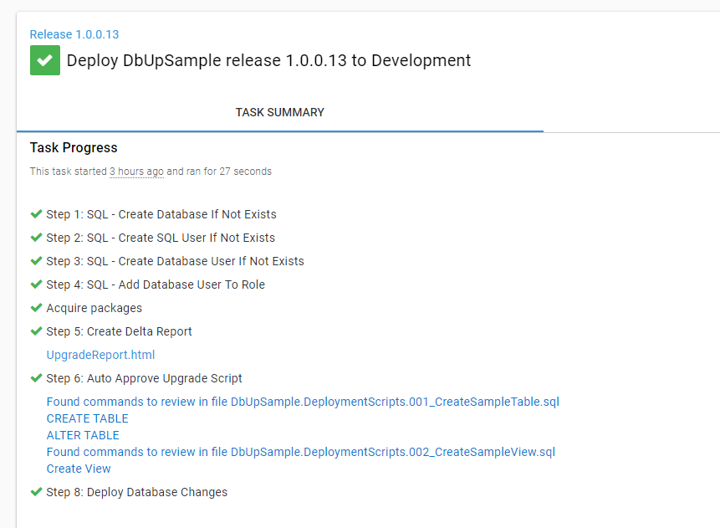This screenshot has height=528, width=720.
Task: Click the checkmark next to Acquire packages
Action: (36, 308)
